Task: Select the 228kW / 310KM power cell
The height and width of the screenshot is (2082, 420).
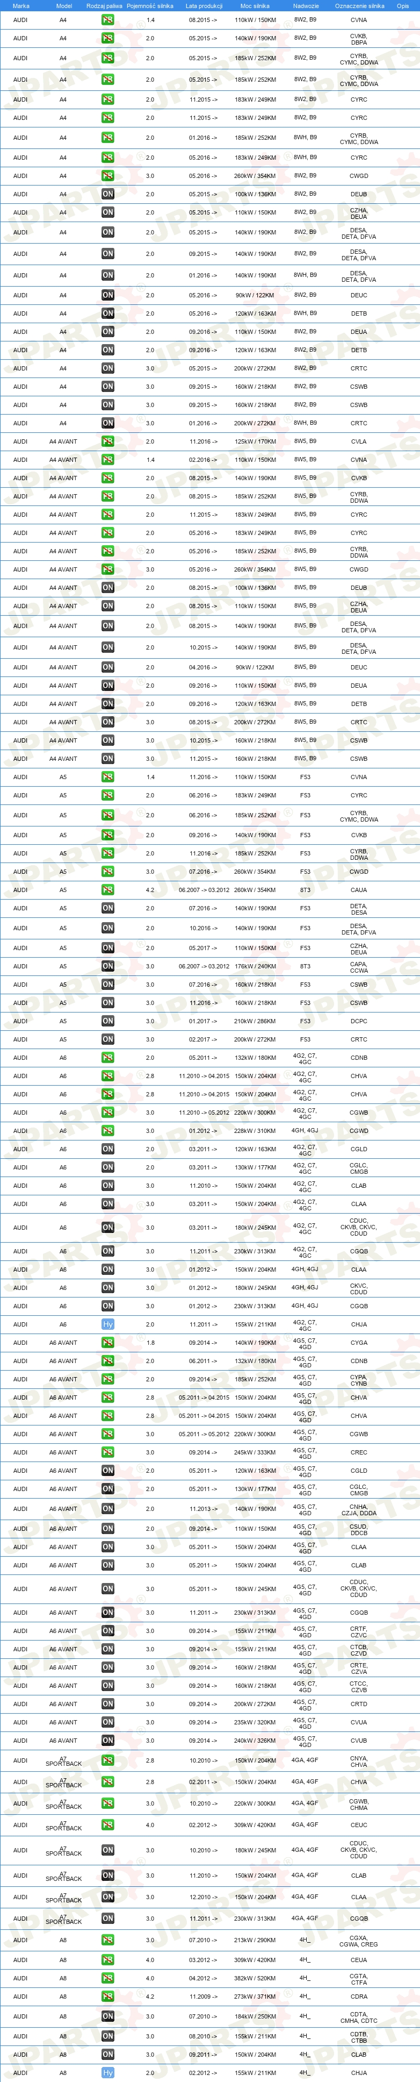Action: pyautogui.click(x=255, y=1131)
